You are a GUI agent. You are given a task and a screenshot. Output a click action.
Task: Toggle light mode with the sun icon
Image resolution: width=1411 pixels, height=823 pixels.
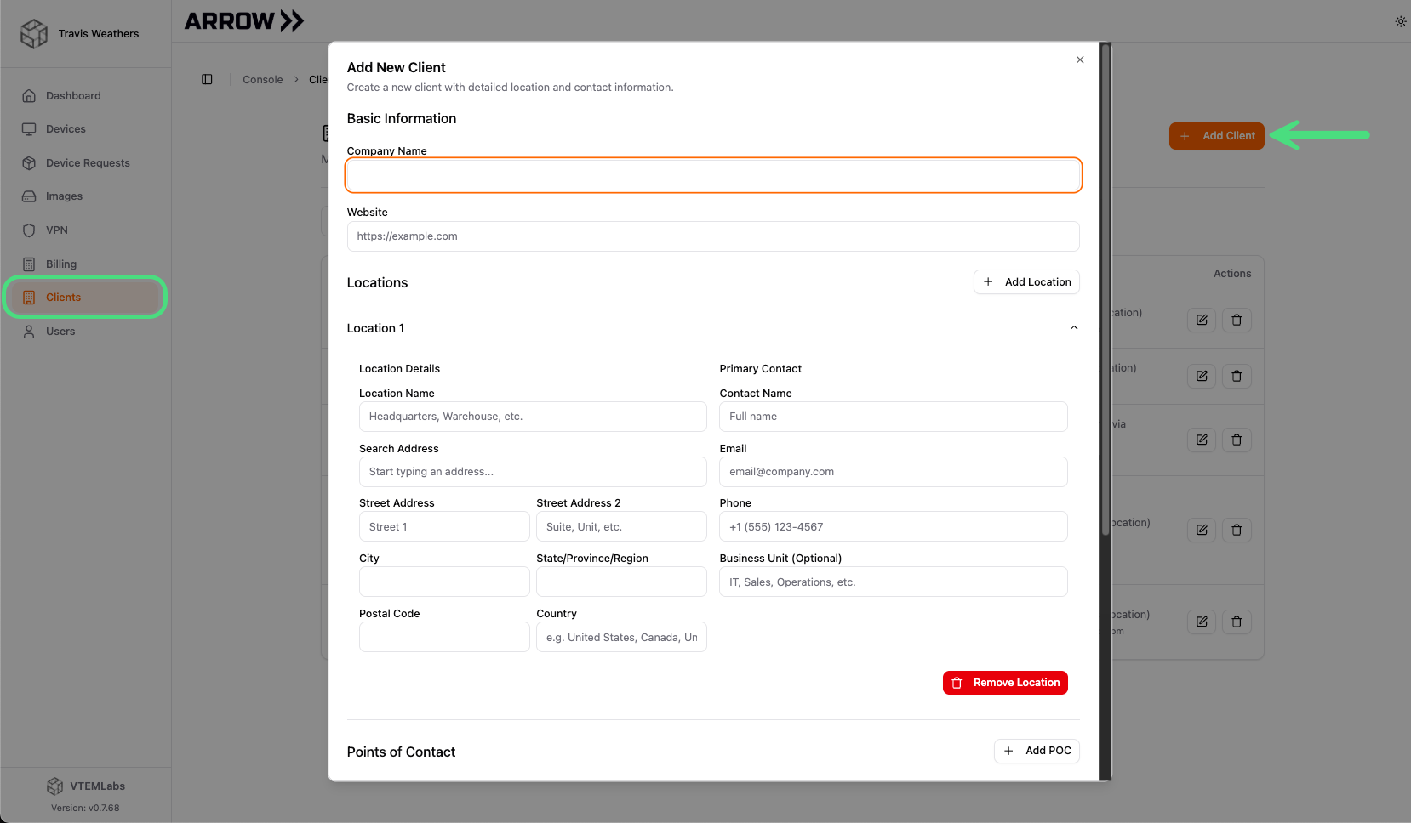[1400, 21]
